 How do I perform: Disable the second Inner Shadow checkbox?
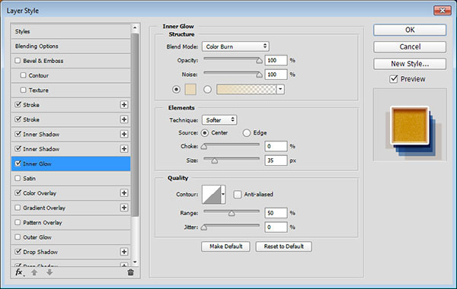18,148
